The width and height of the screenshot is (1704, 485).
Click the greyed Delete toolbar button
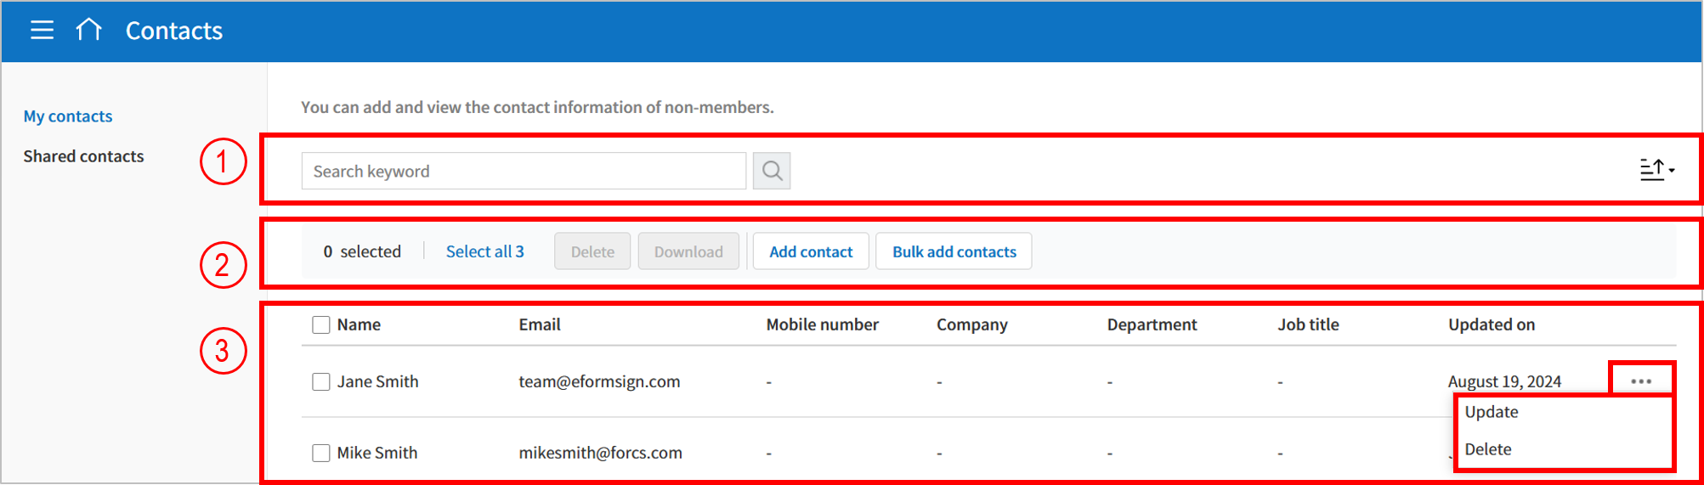click(x=592, y=251)
